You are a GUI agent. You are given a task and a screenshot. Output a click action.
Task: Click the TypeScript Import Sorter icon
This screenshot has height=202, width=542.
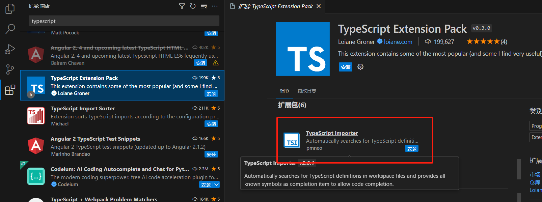(x=36, y=116)
